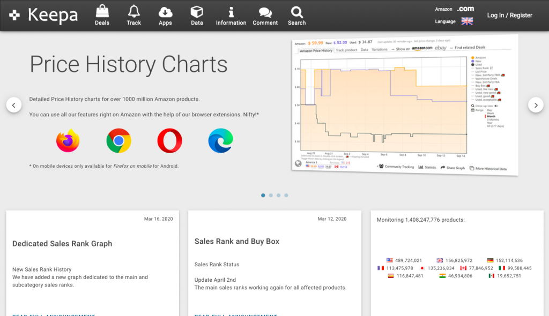The width and height of the screenshot is (549, 316).
Task: Open the Comment speech bubbles menu
Action: 265,16
